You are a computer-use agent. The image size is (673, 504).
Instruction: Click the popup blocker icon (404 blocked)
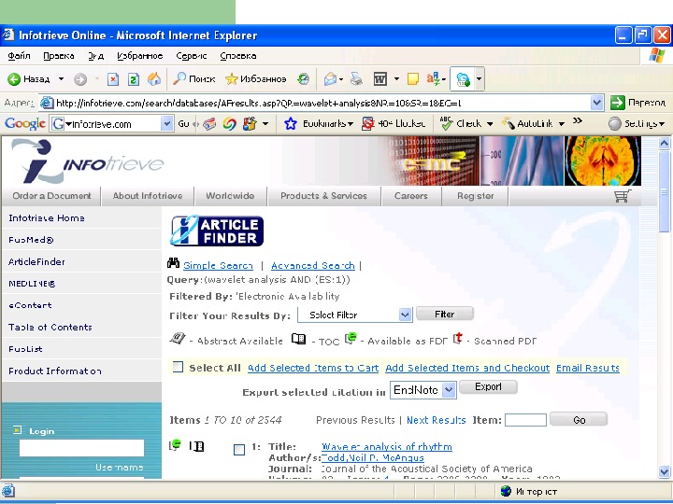(368, 124)
